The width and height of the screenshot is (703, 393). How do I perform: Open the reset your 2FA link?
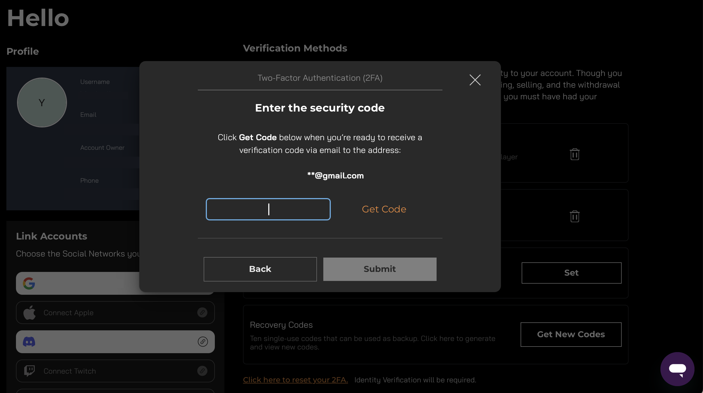(295, 380)
